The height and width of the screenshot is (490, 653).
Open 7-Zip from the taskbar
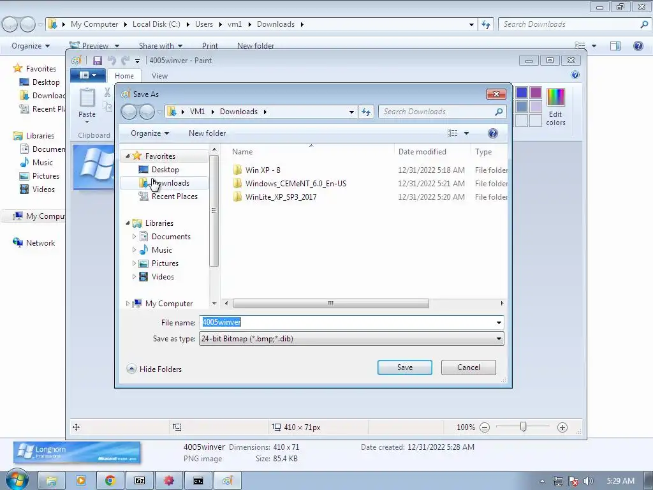point(140,481)
